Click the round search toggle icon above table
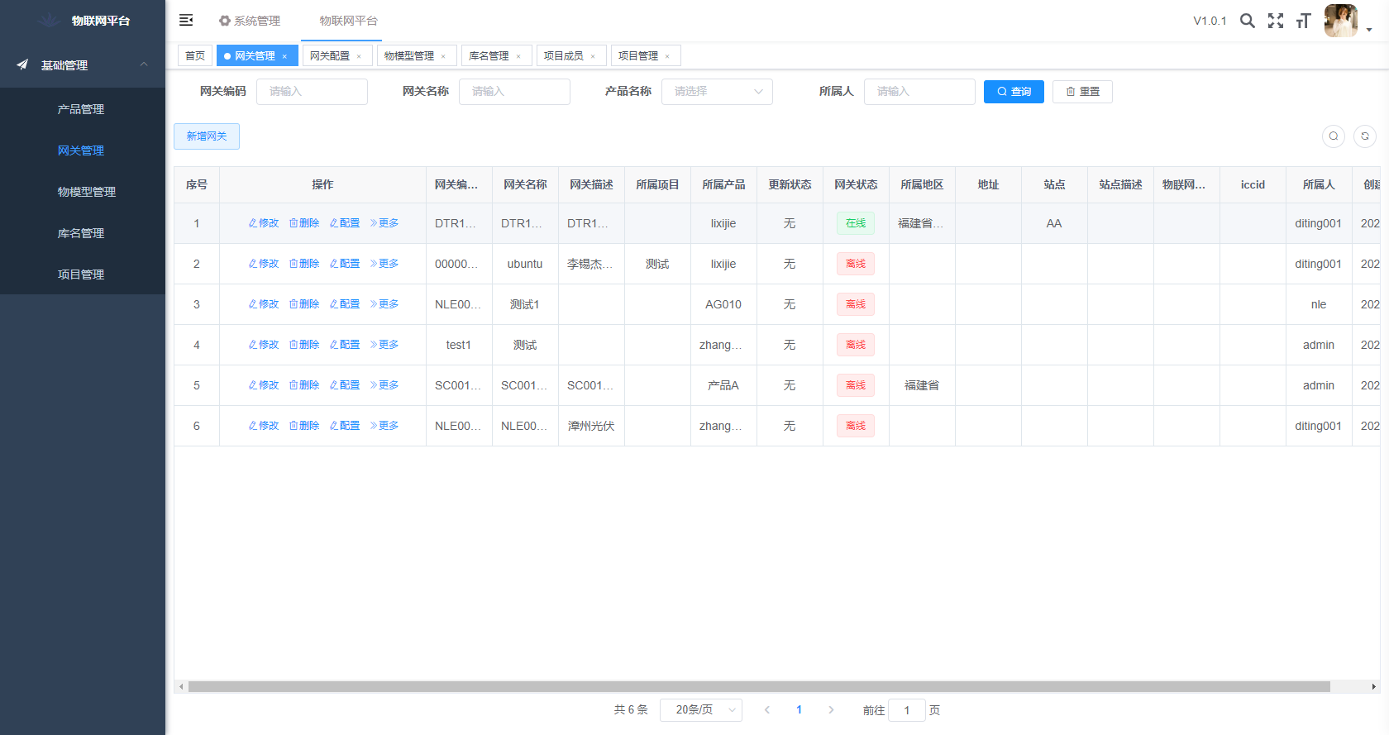The width and height of the screenshot is (1389, 735). [x=1334, y=136]
